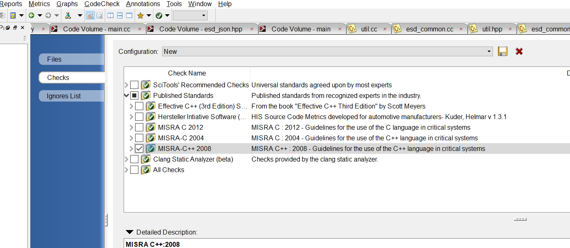
Task: Click the MISRA-C 2004 row icon
Action: [x=151, y=138]
